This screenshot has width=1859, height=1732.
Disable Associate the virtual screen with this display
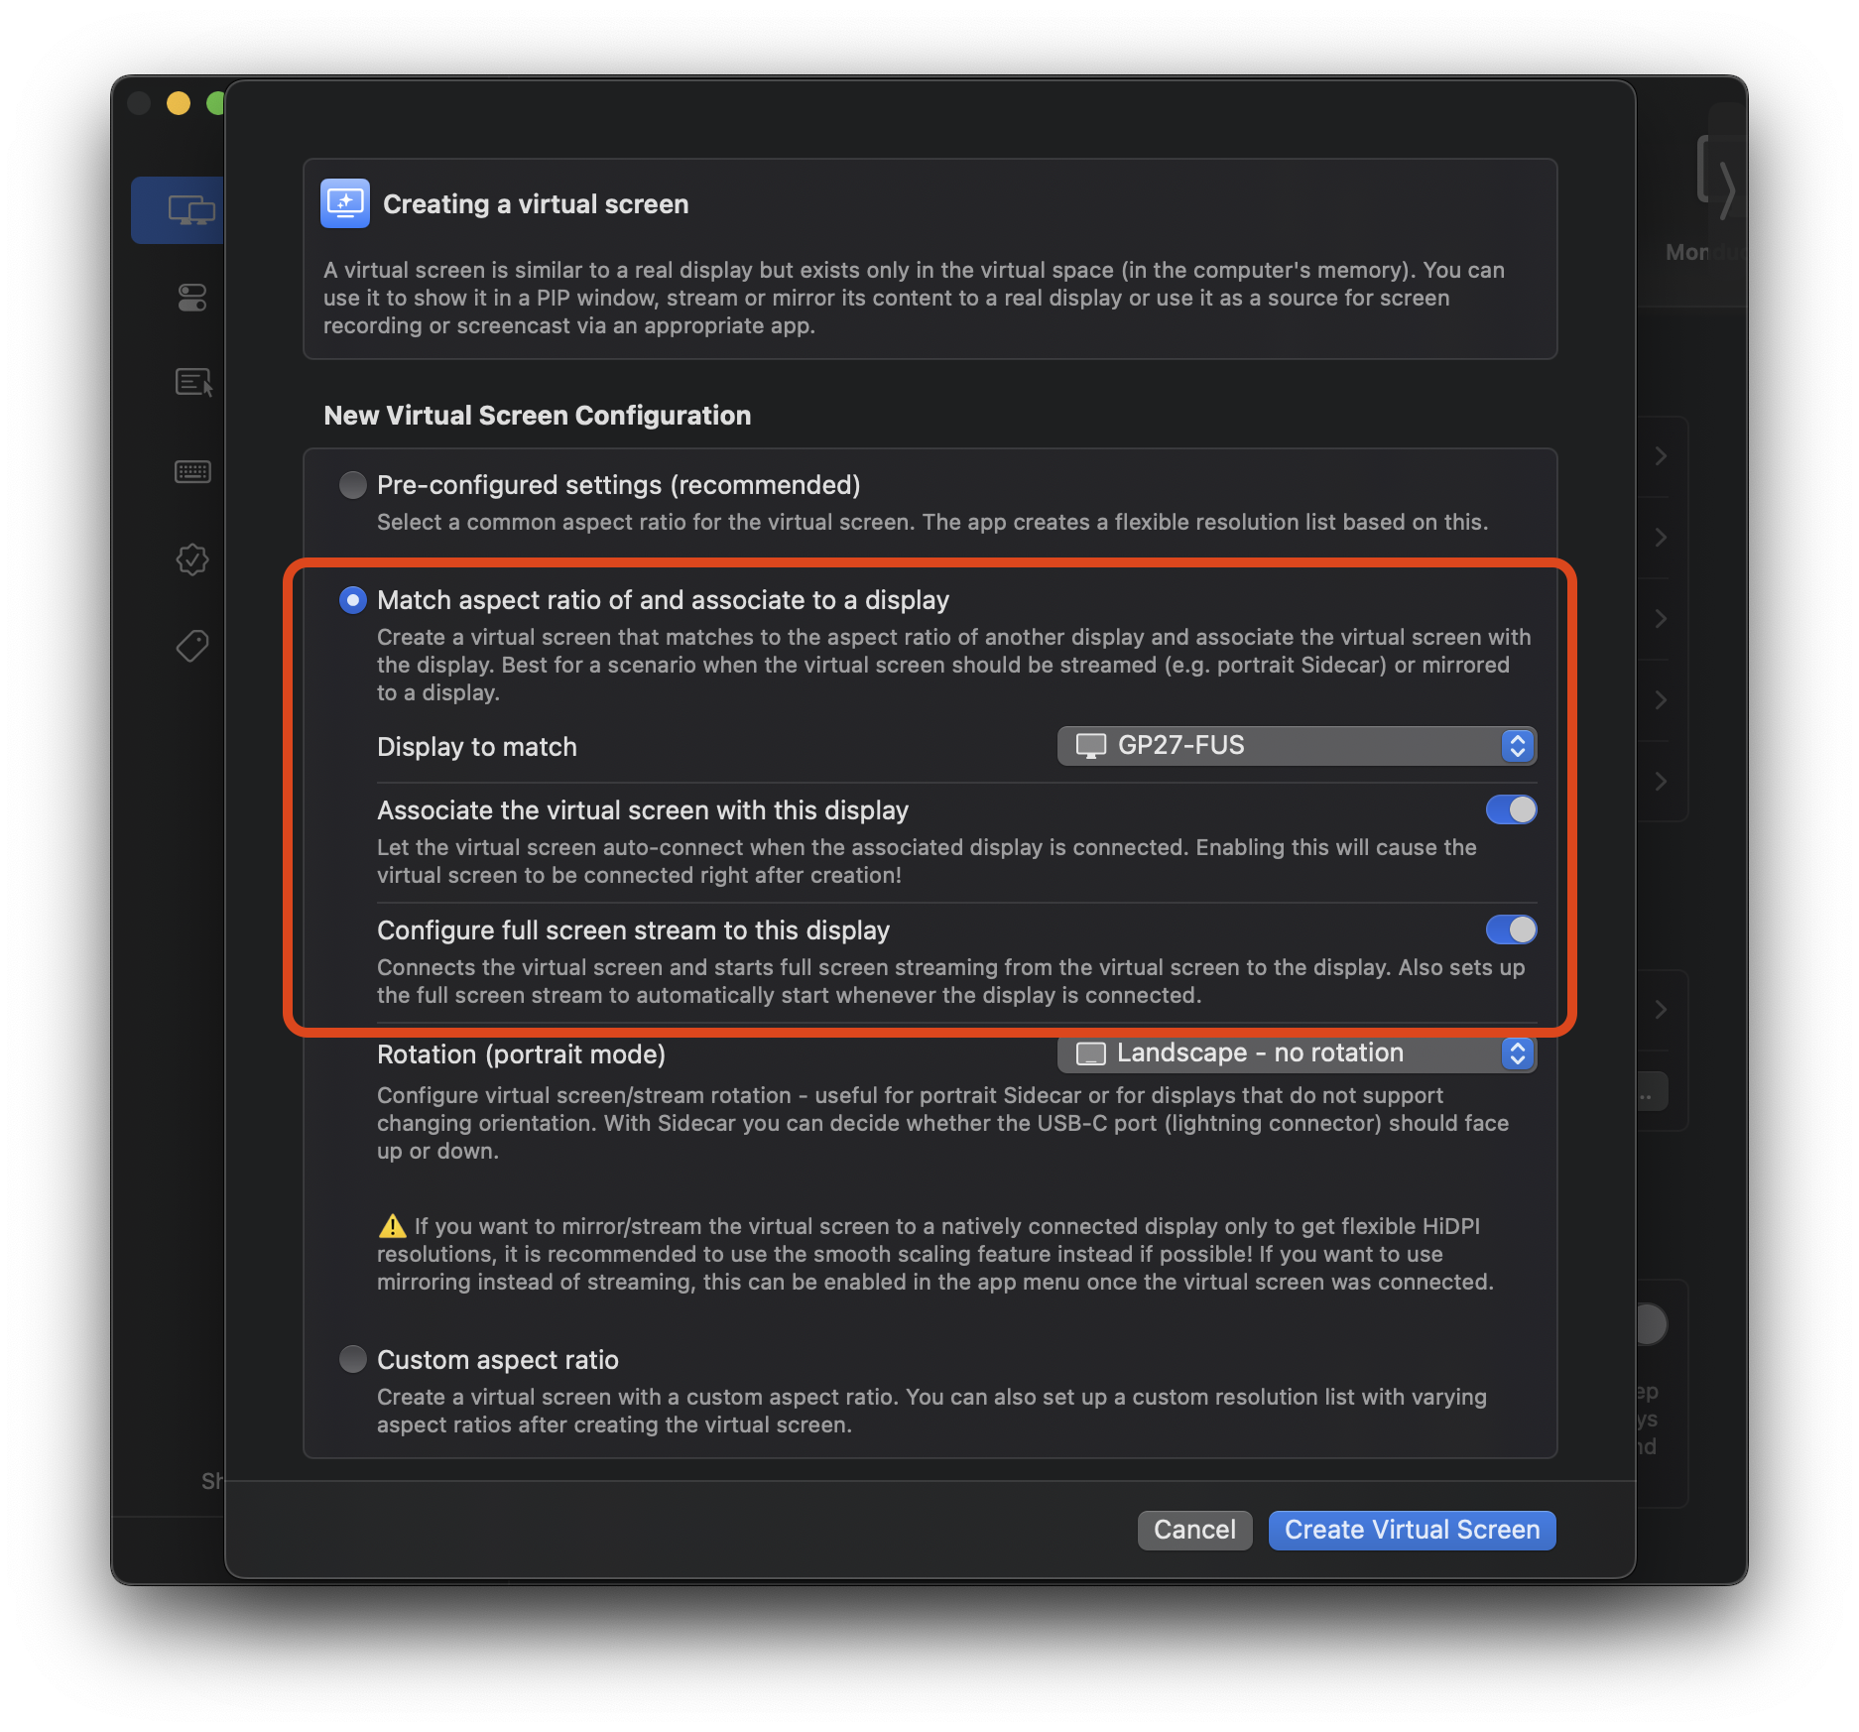tap(1510, 810)
